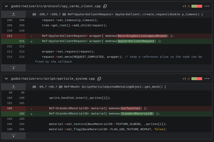Click line number 214 in the right column
The width and height of the screenshot is (214, 142).
pyautogui.click(x=22, y=57)
